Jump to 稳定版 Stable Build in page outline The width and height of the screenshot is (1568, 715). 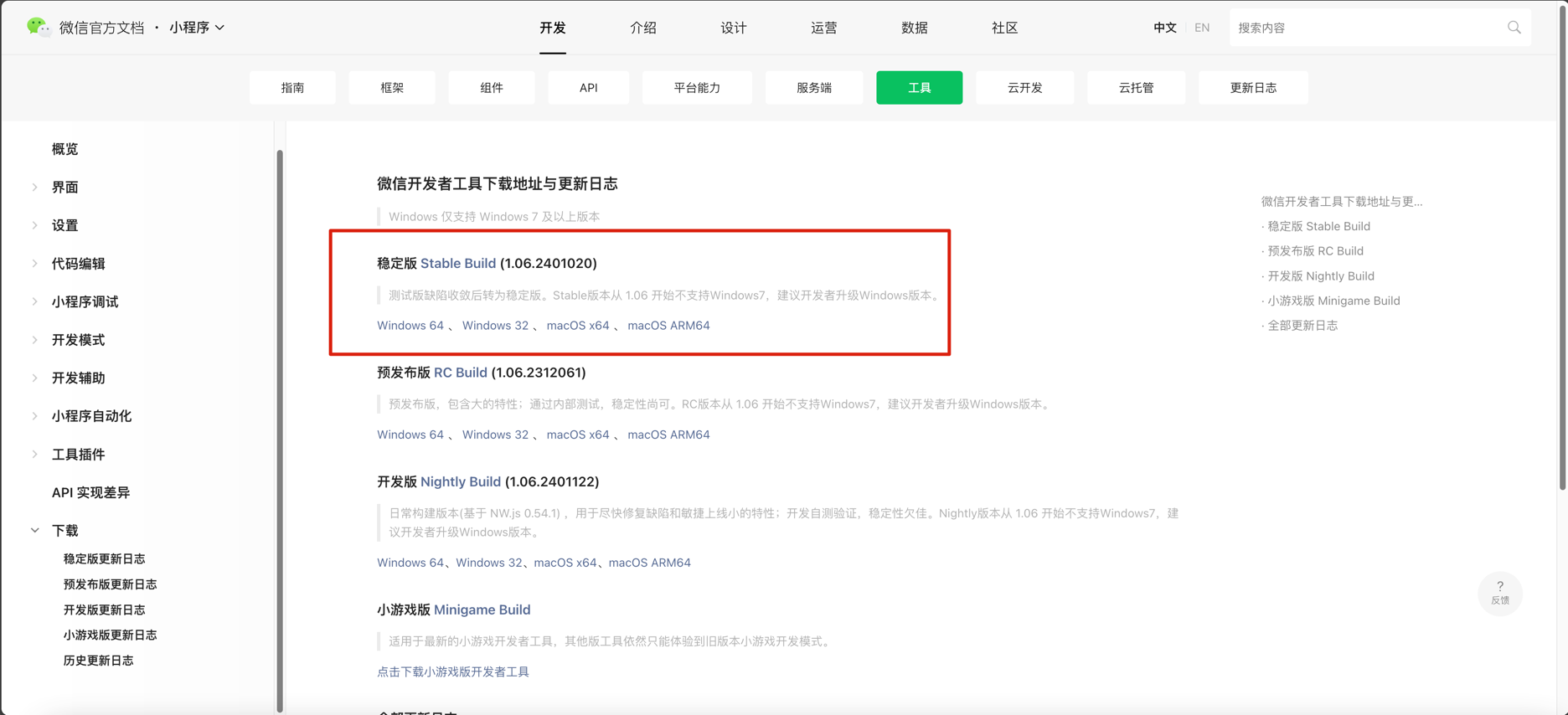pos(1318,226)
